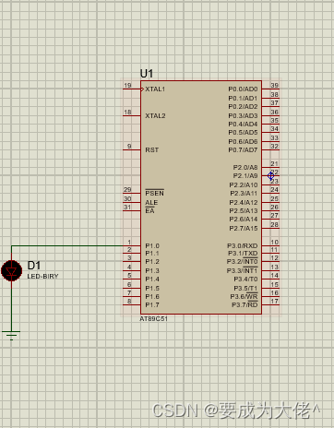The image size is (334, 428).
Task: Click pin number 9 at RST
Action: [129, 146]
